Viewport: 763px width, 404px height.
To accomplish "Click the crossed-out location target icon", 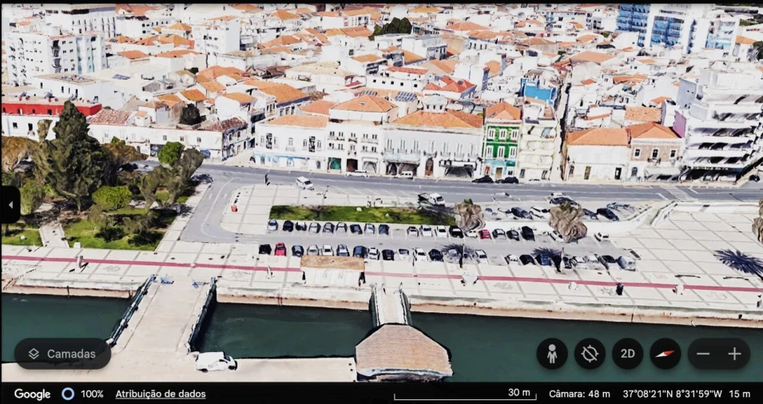I will click(x=590, y=354).
